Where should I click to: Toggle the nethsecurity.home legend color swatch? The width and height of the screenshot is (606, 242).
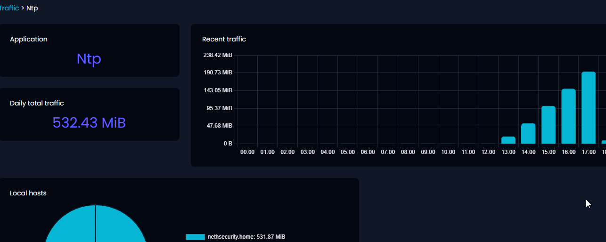(x=195, y=237)
